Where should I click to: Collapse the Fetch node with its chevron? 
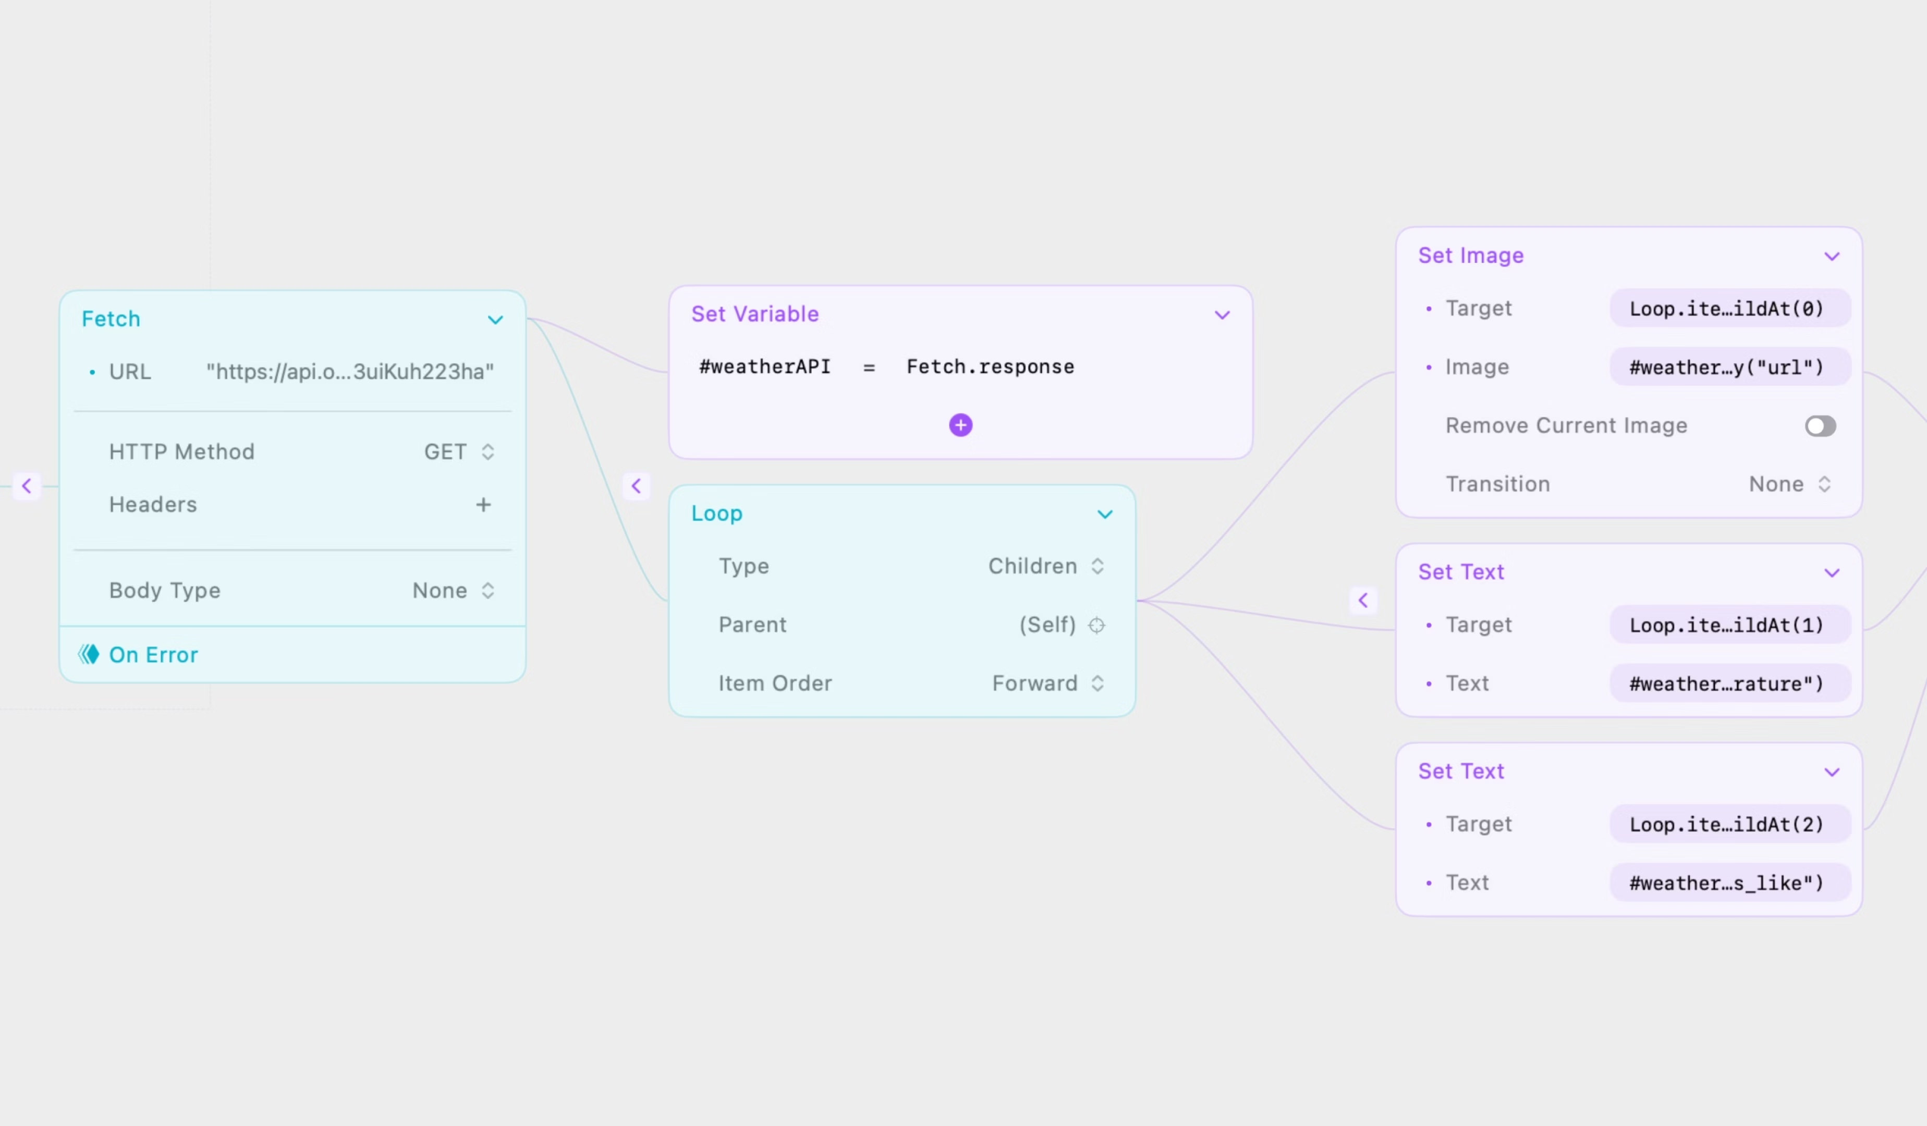495,320
